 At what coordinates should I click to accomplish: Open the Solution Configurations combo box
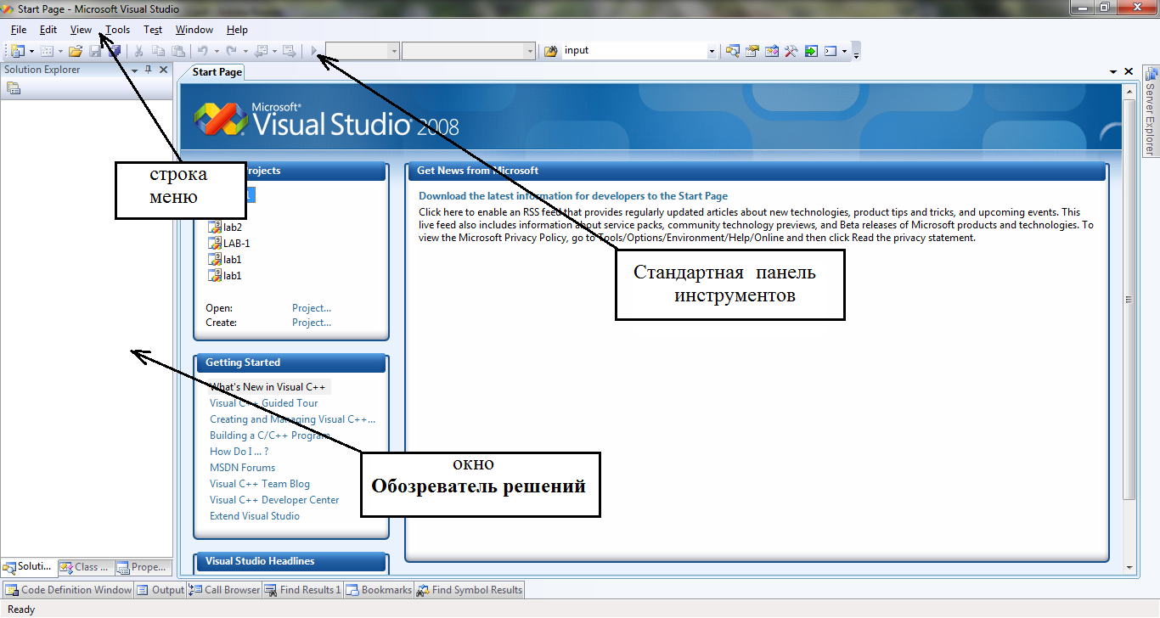(363, 51)
